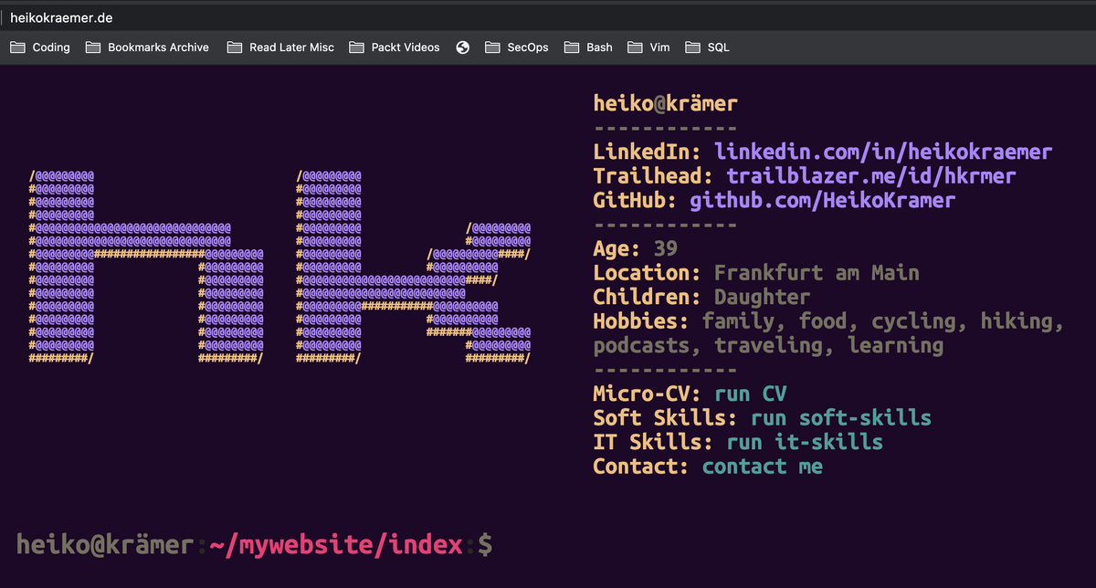Screen dimensions: 1096x588
Task: Open the Coding bookmarks folder
Action: pyautogui.click(x=40, y=47)
